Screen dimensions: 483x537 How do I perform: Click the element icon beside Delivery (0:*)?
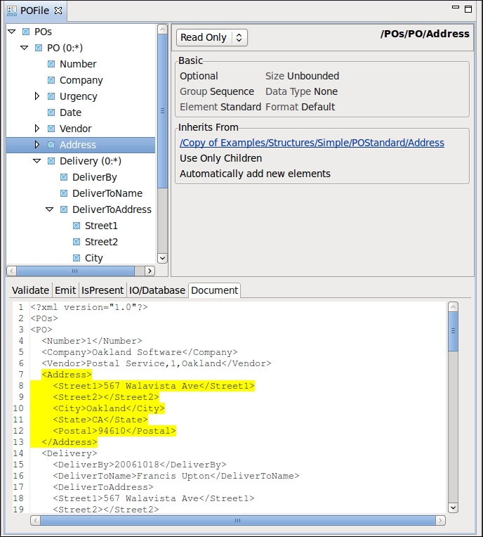(x=51, y=161)
